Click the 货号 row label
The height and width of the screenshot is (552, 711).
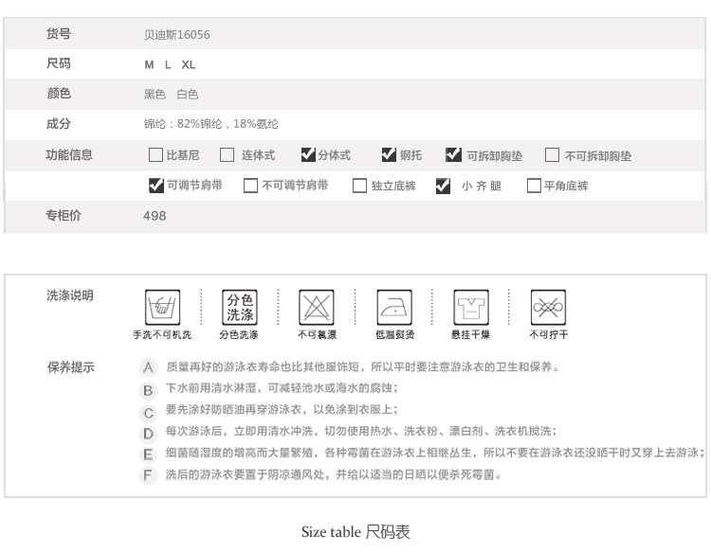59,33
